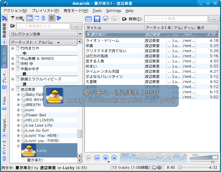Expand the 竹内まりや artist node
The width and height of the screenshot is (221, 172).
point(13,48)
